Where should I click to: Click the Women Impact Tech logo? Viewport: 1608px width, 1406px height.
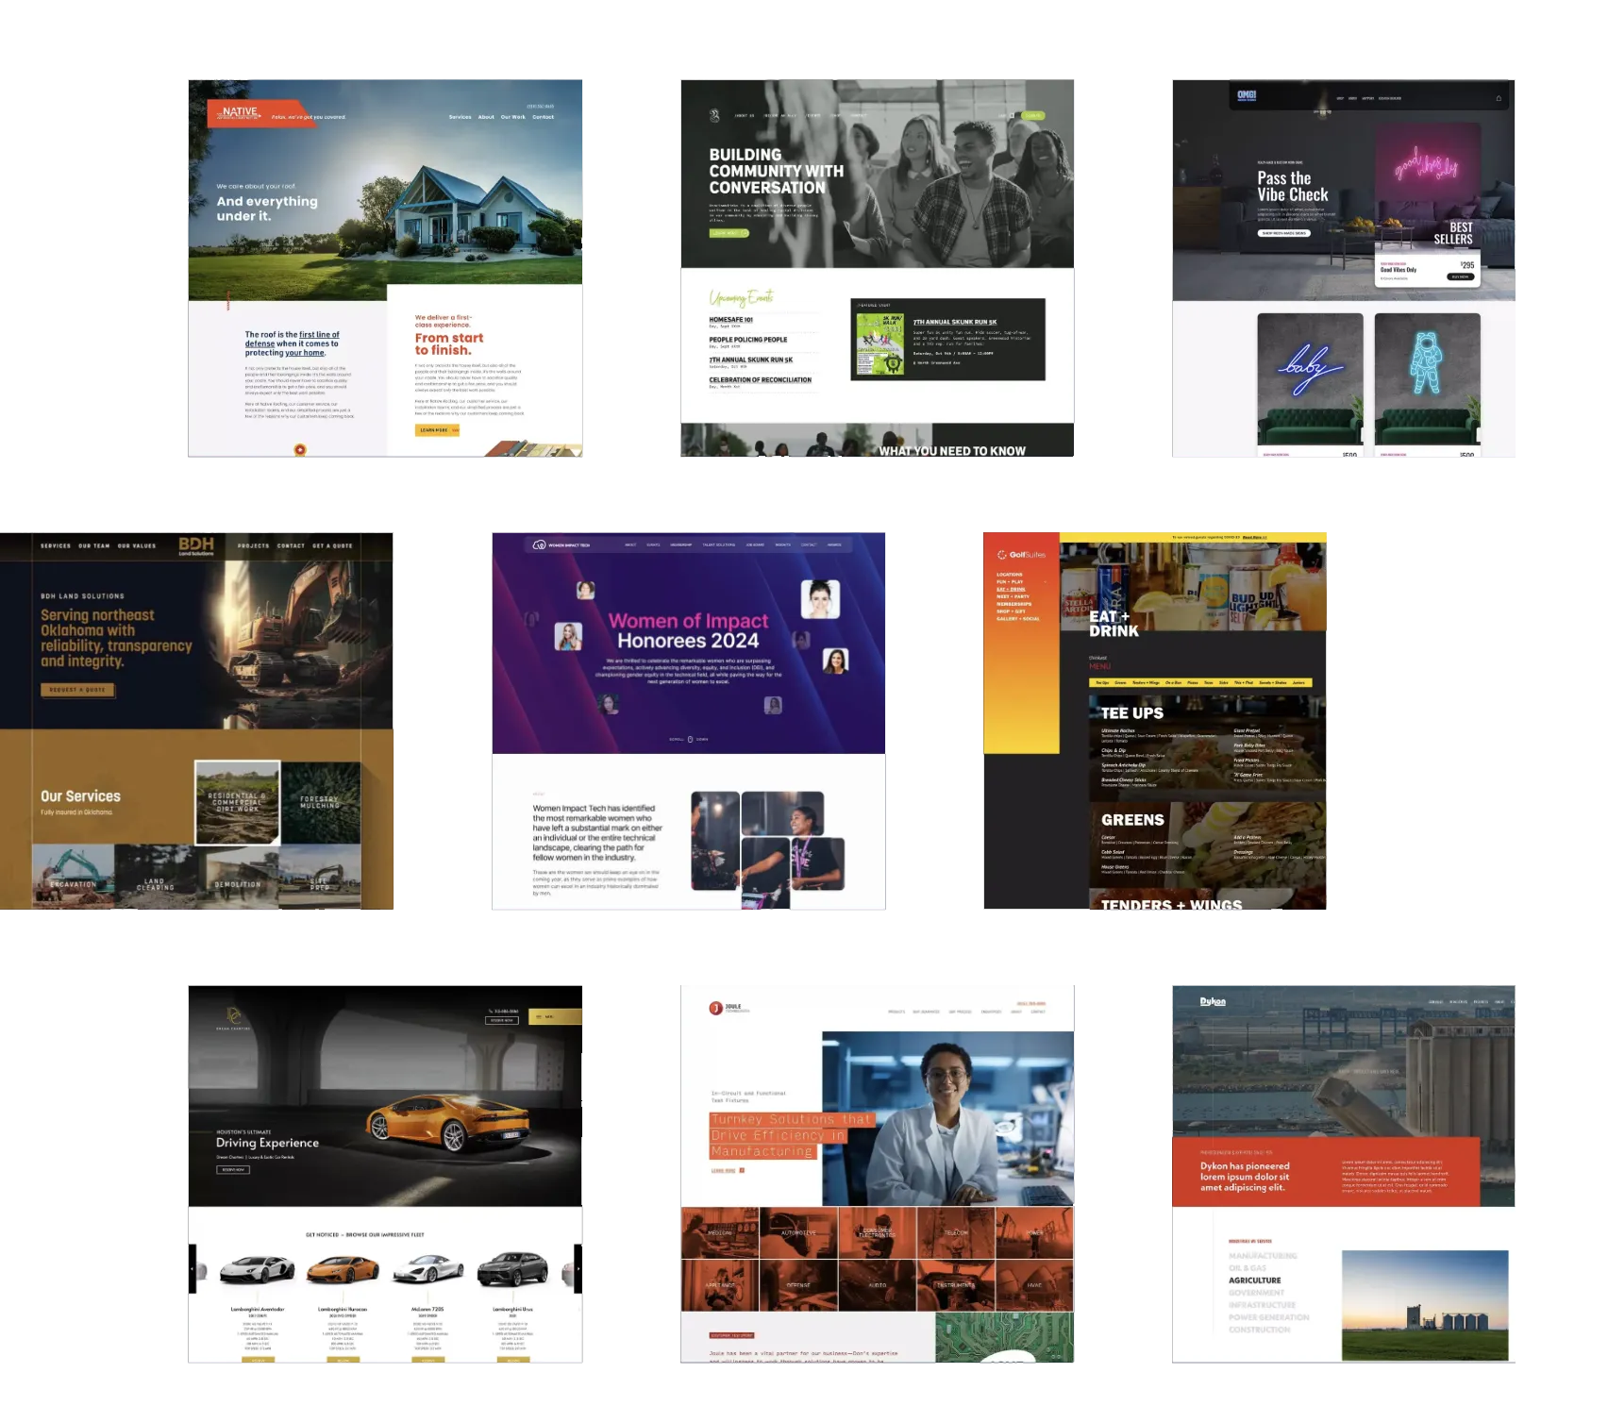(x=561, y=545)
